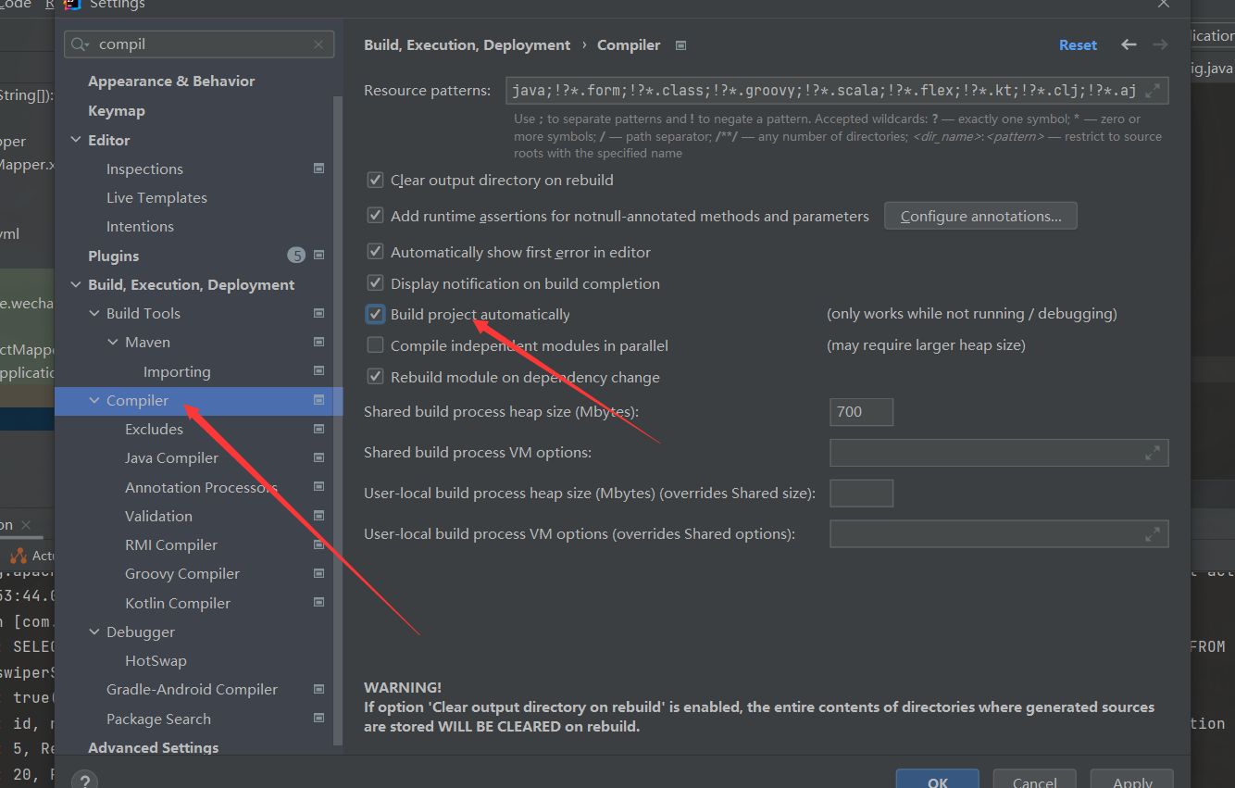Reset the Compiler settings changes
This screenshot has height=788, width=1235.
point(1078,44)
